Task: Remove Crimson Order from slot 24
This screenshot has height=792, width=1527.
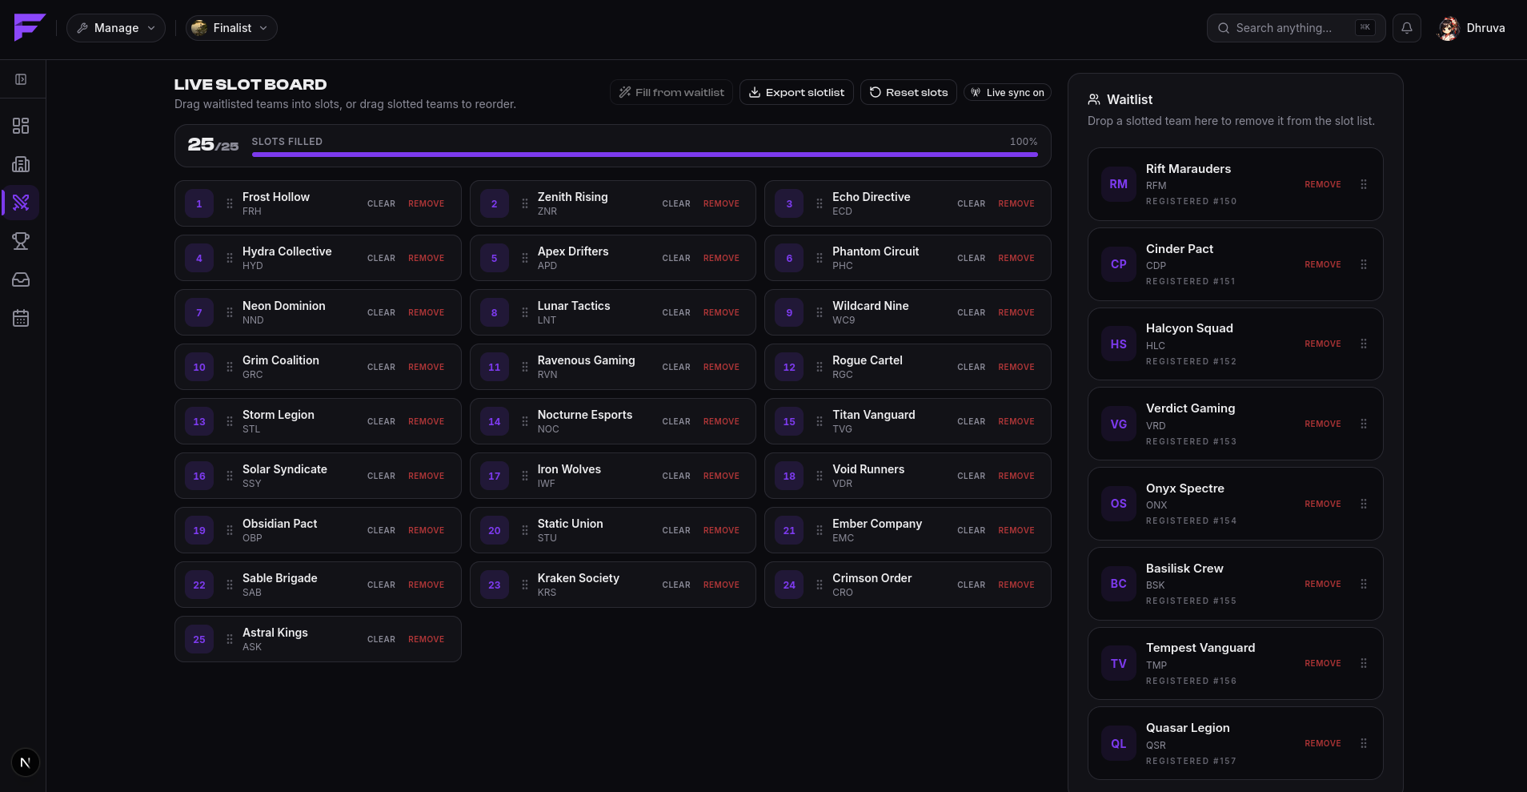Action: click(1016, 585)
